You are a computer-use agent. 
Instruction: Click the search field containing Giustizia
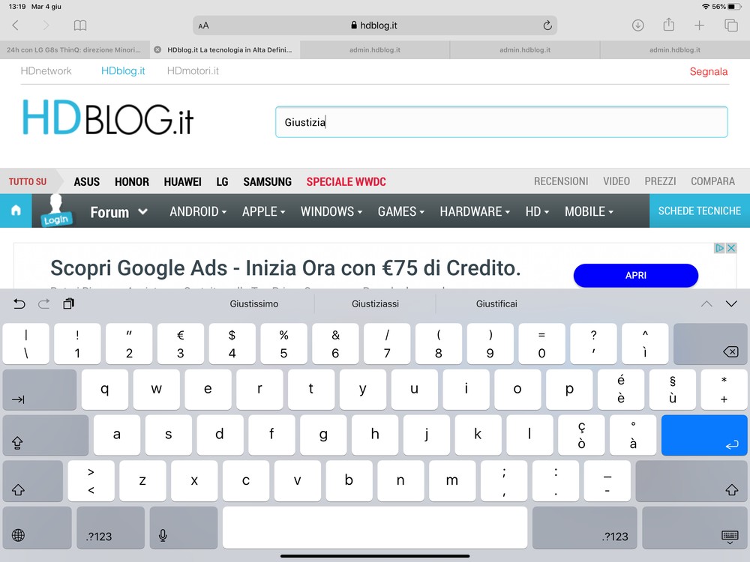(x=501, y=122)
